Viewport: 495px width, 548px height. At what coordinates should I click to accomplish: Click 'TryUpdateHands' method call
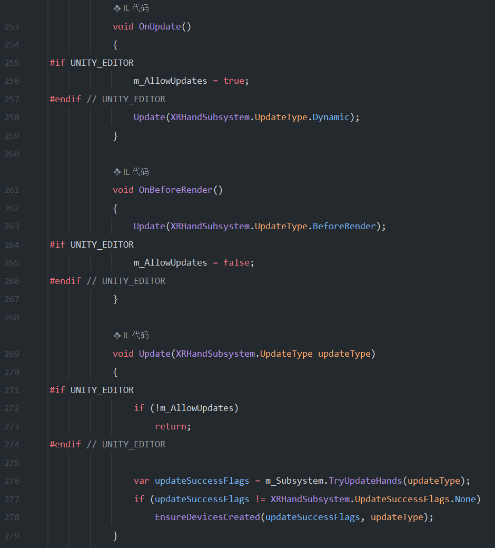[365, 481]
